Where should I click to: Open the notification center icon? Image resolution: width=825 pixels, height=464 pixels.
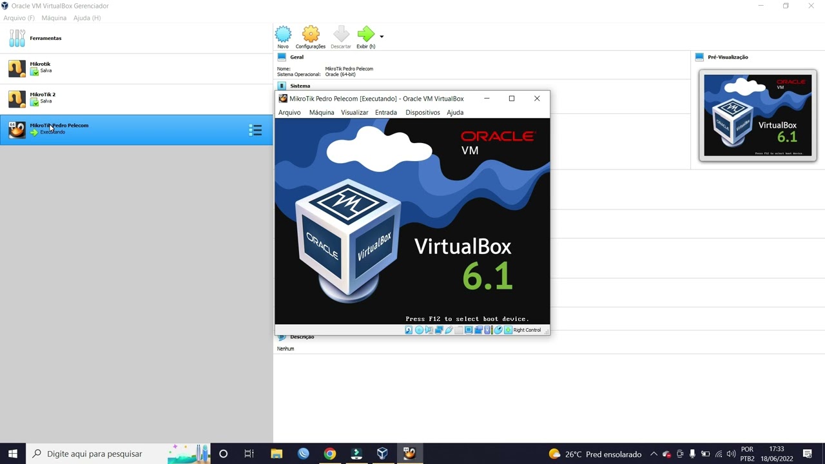pos(808,454)
